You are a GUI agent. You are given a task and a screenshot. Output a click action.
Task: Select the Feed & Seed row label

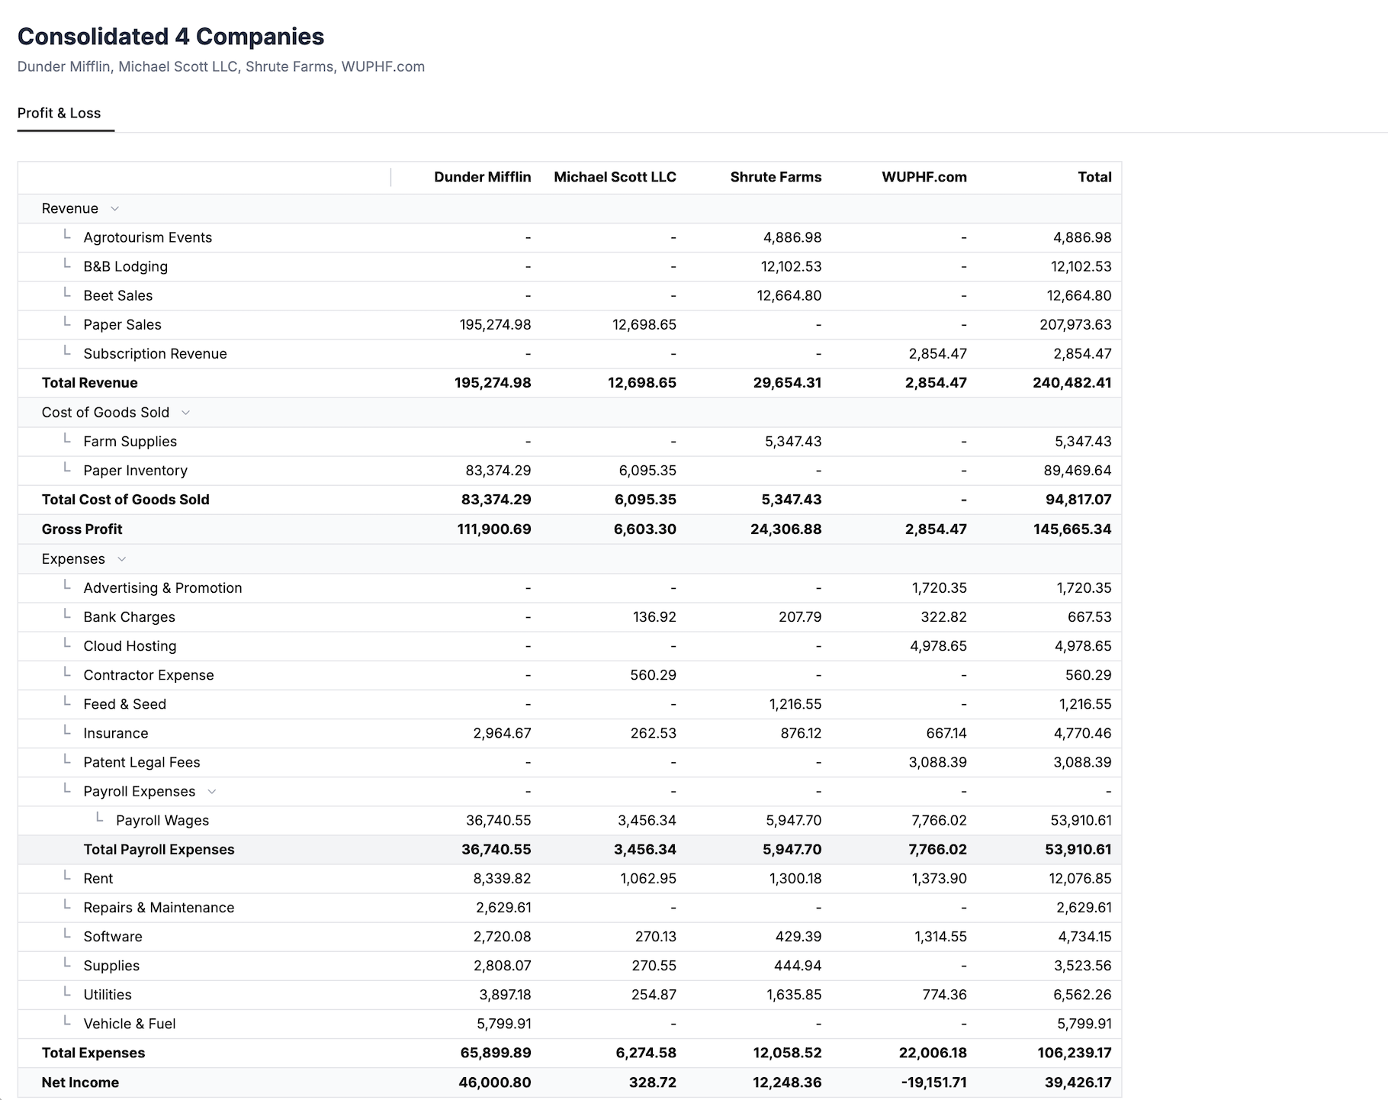[x=125, y=704]
